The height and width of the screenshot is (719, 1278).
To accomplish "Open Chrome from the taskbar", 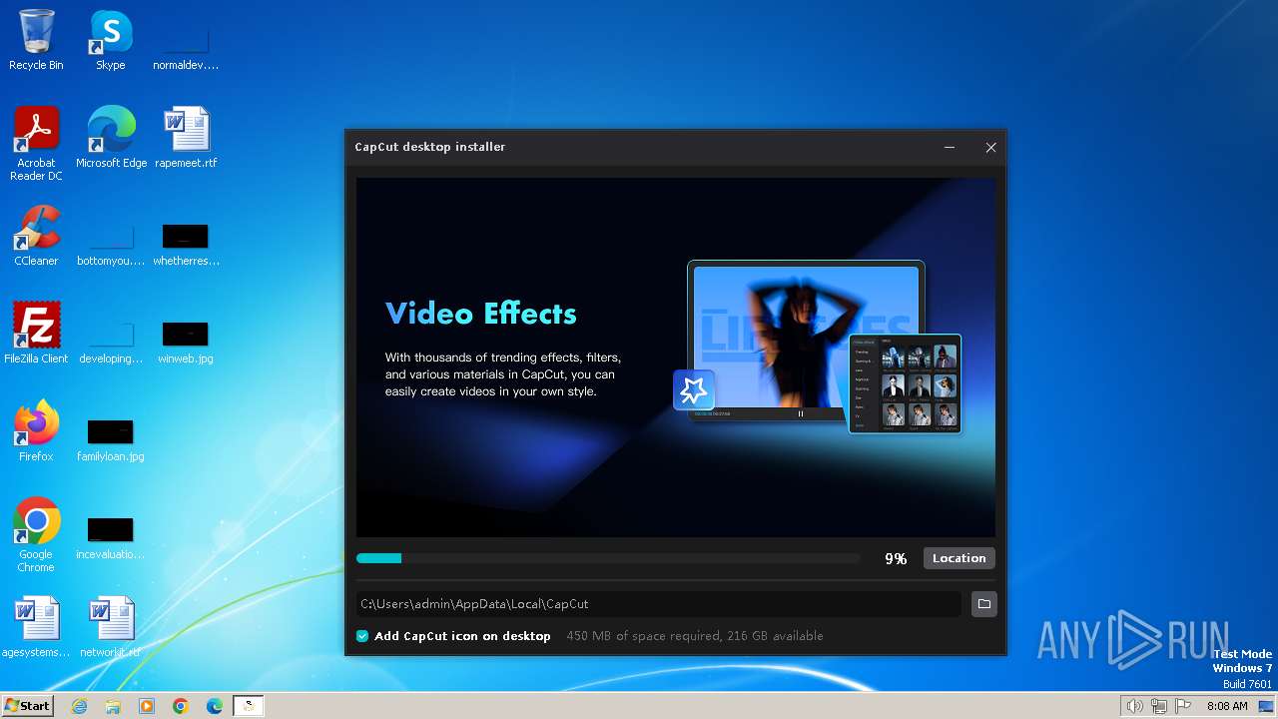I will click(x=181, y=706).
